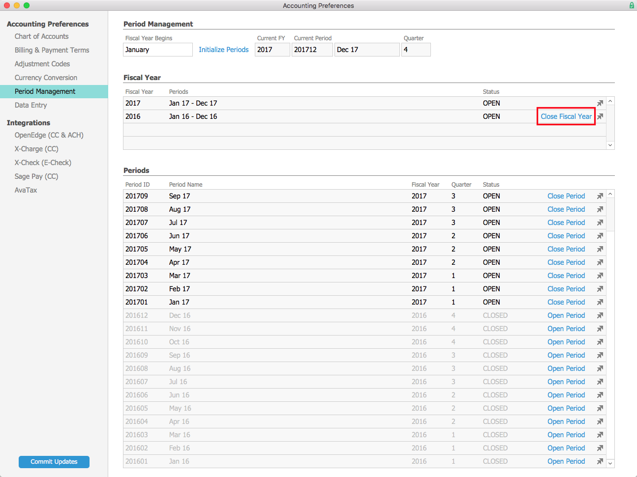Click the Commit Updates button
This screenshot has height=477, width=637.
point(54,462)
